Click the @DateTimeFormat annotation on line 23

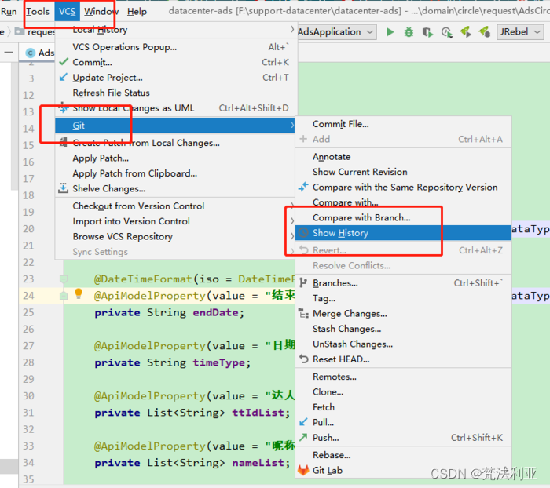coord(143,279)
